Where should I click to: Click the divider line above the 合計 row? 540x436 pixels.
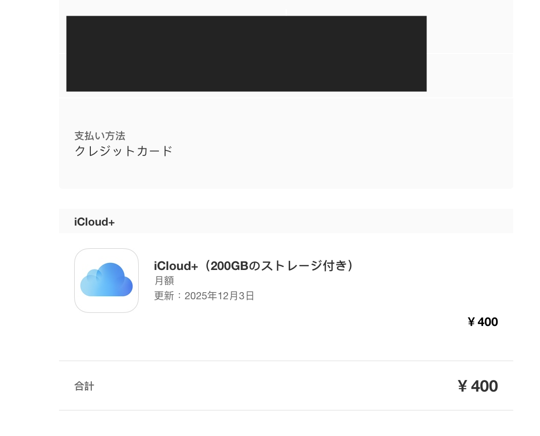[x=286, y=361]
